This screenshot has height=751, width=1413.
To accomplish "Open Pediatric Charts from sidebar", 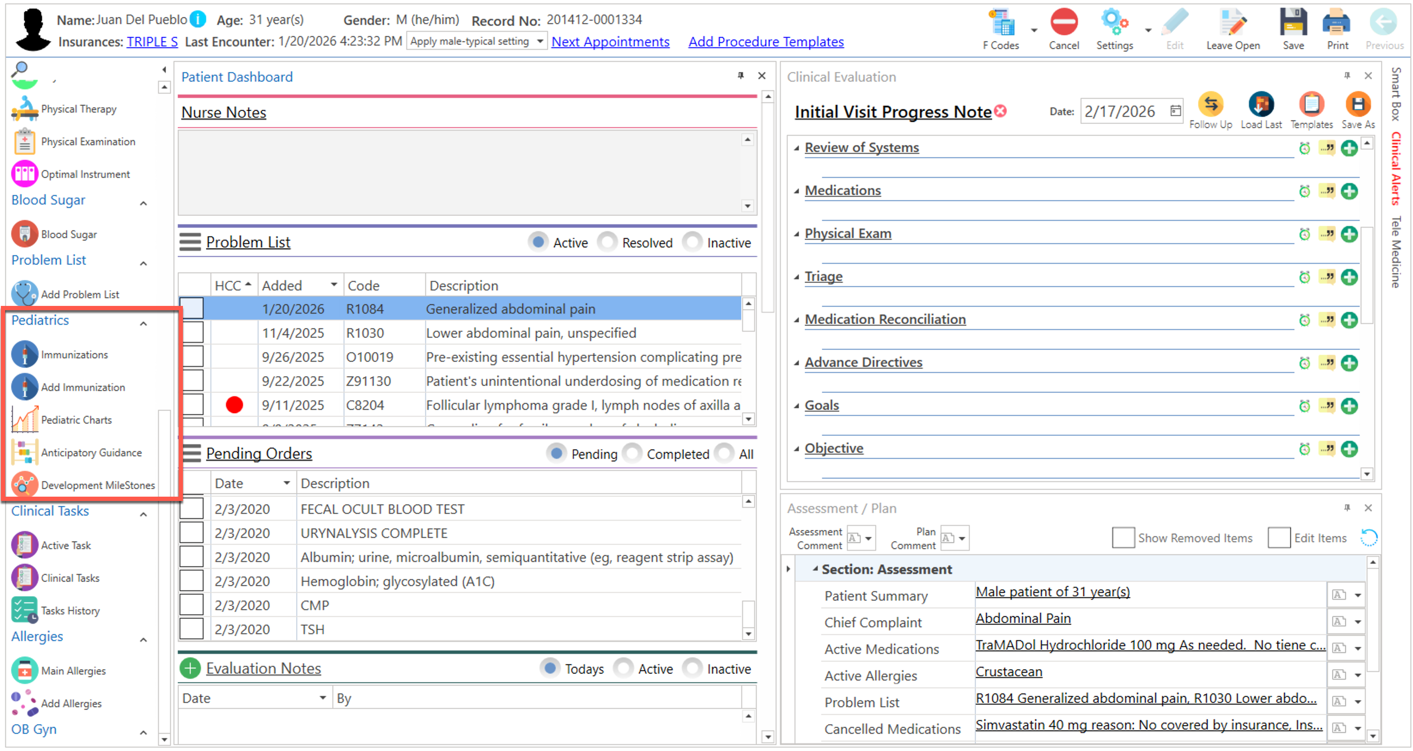I will point(76,420).
